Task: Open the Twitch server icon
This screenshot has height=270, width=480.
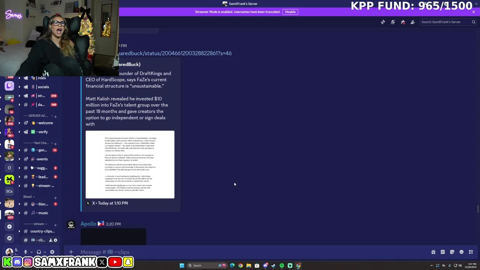Action: (9, 86)
